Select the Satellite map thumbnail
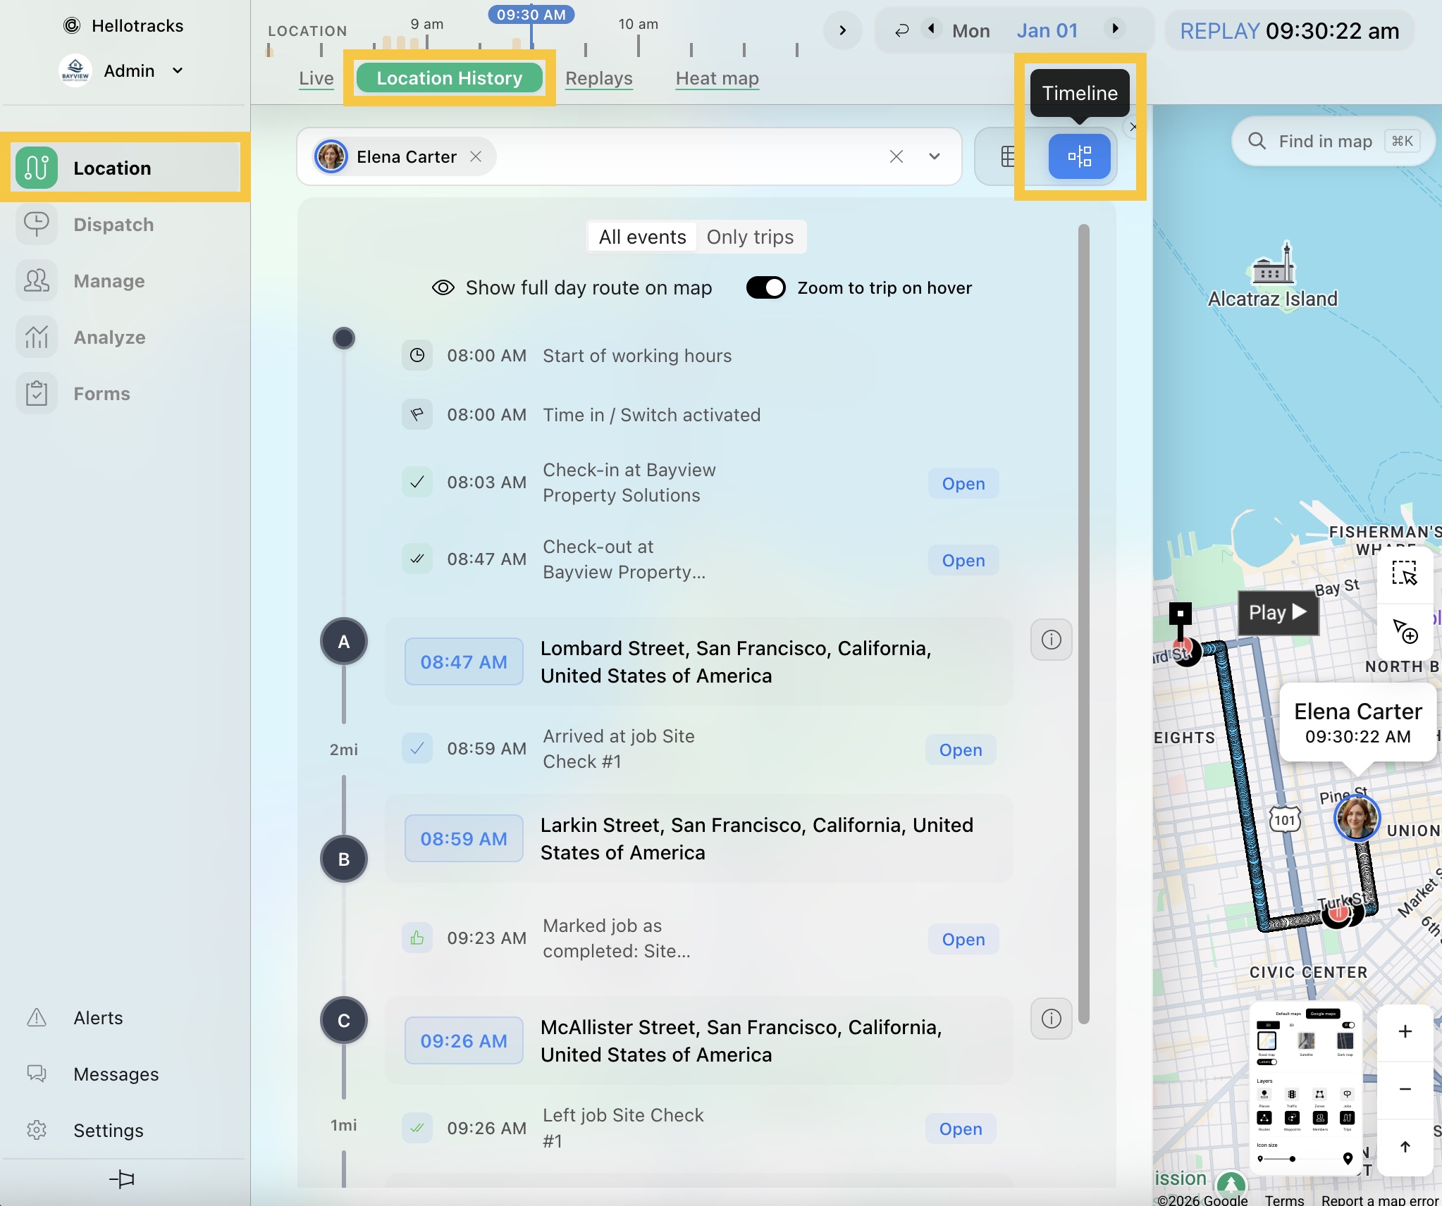Image resolution: width=1442 pixels, height=1206 pixels. (x=1306, y=1040)
